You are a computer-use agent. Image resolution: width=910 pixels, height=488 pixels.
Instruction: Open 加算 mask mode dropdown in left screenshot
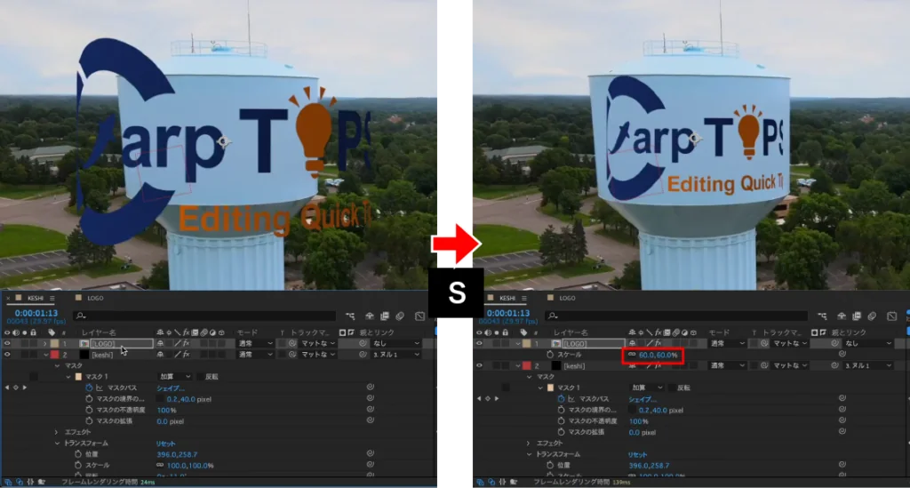(x=175, y=377)
